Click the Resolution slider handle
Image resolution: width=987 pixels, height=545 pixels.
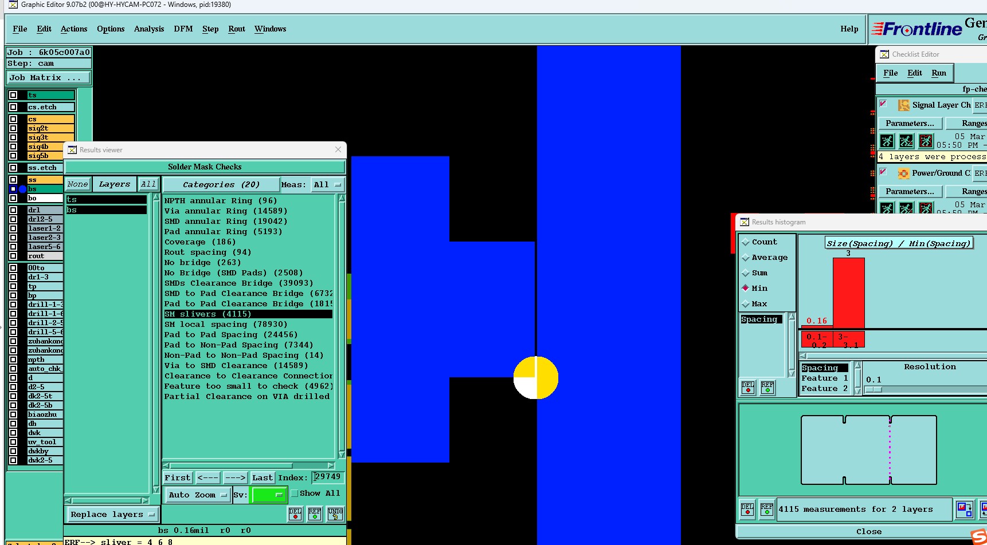[x=874, y=390]
